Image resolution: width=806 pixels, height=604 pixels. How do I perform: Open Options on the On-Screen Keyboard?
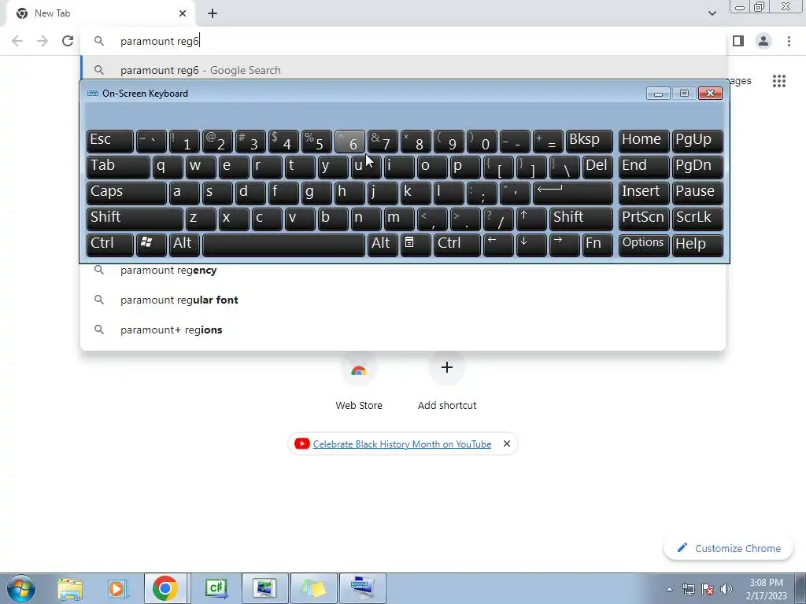(644, 245)
